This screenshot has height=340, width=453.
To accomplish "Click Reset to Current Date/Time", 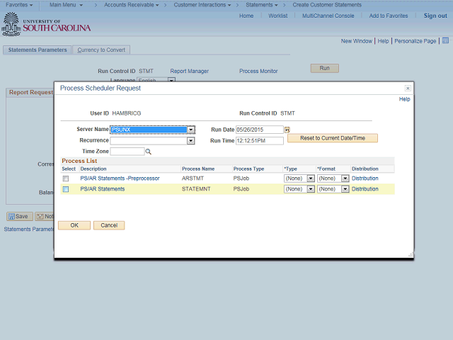I will tap(333, 138).
